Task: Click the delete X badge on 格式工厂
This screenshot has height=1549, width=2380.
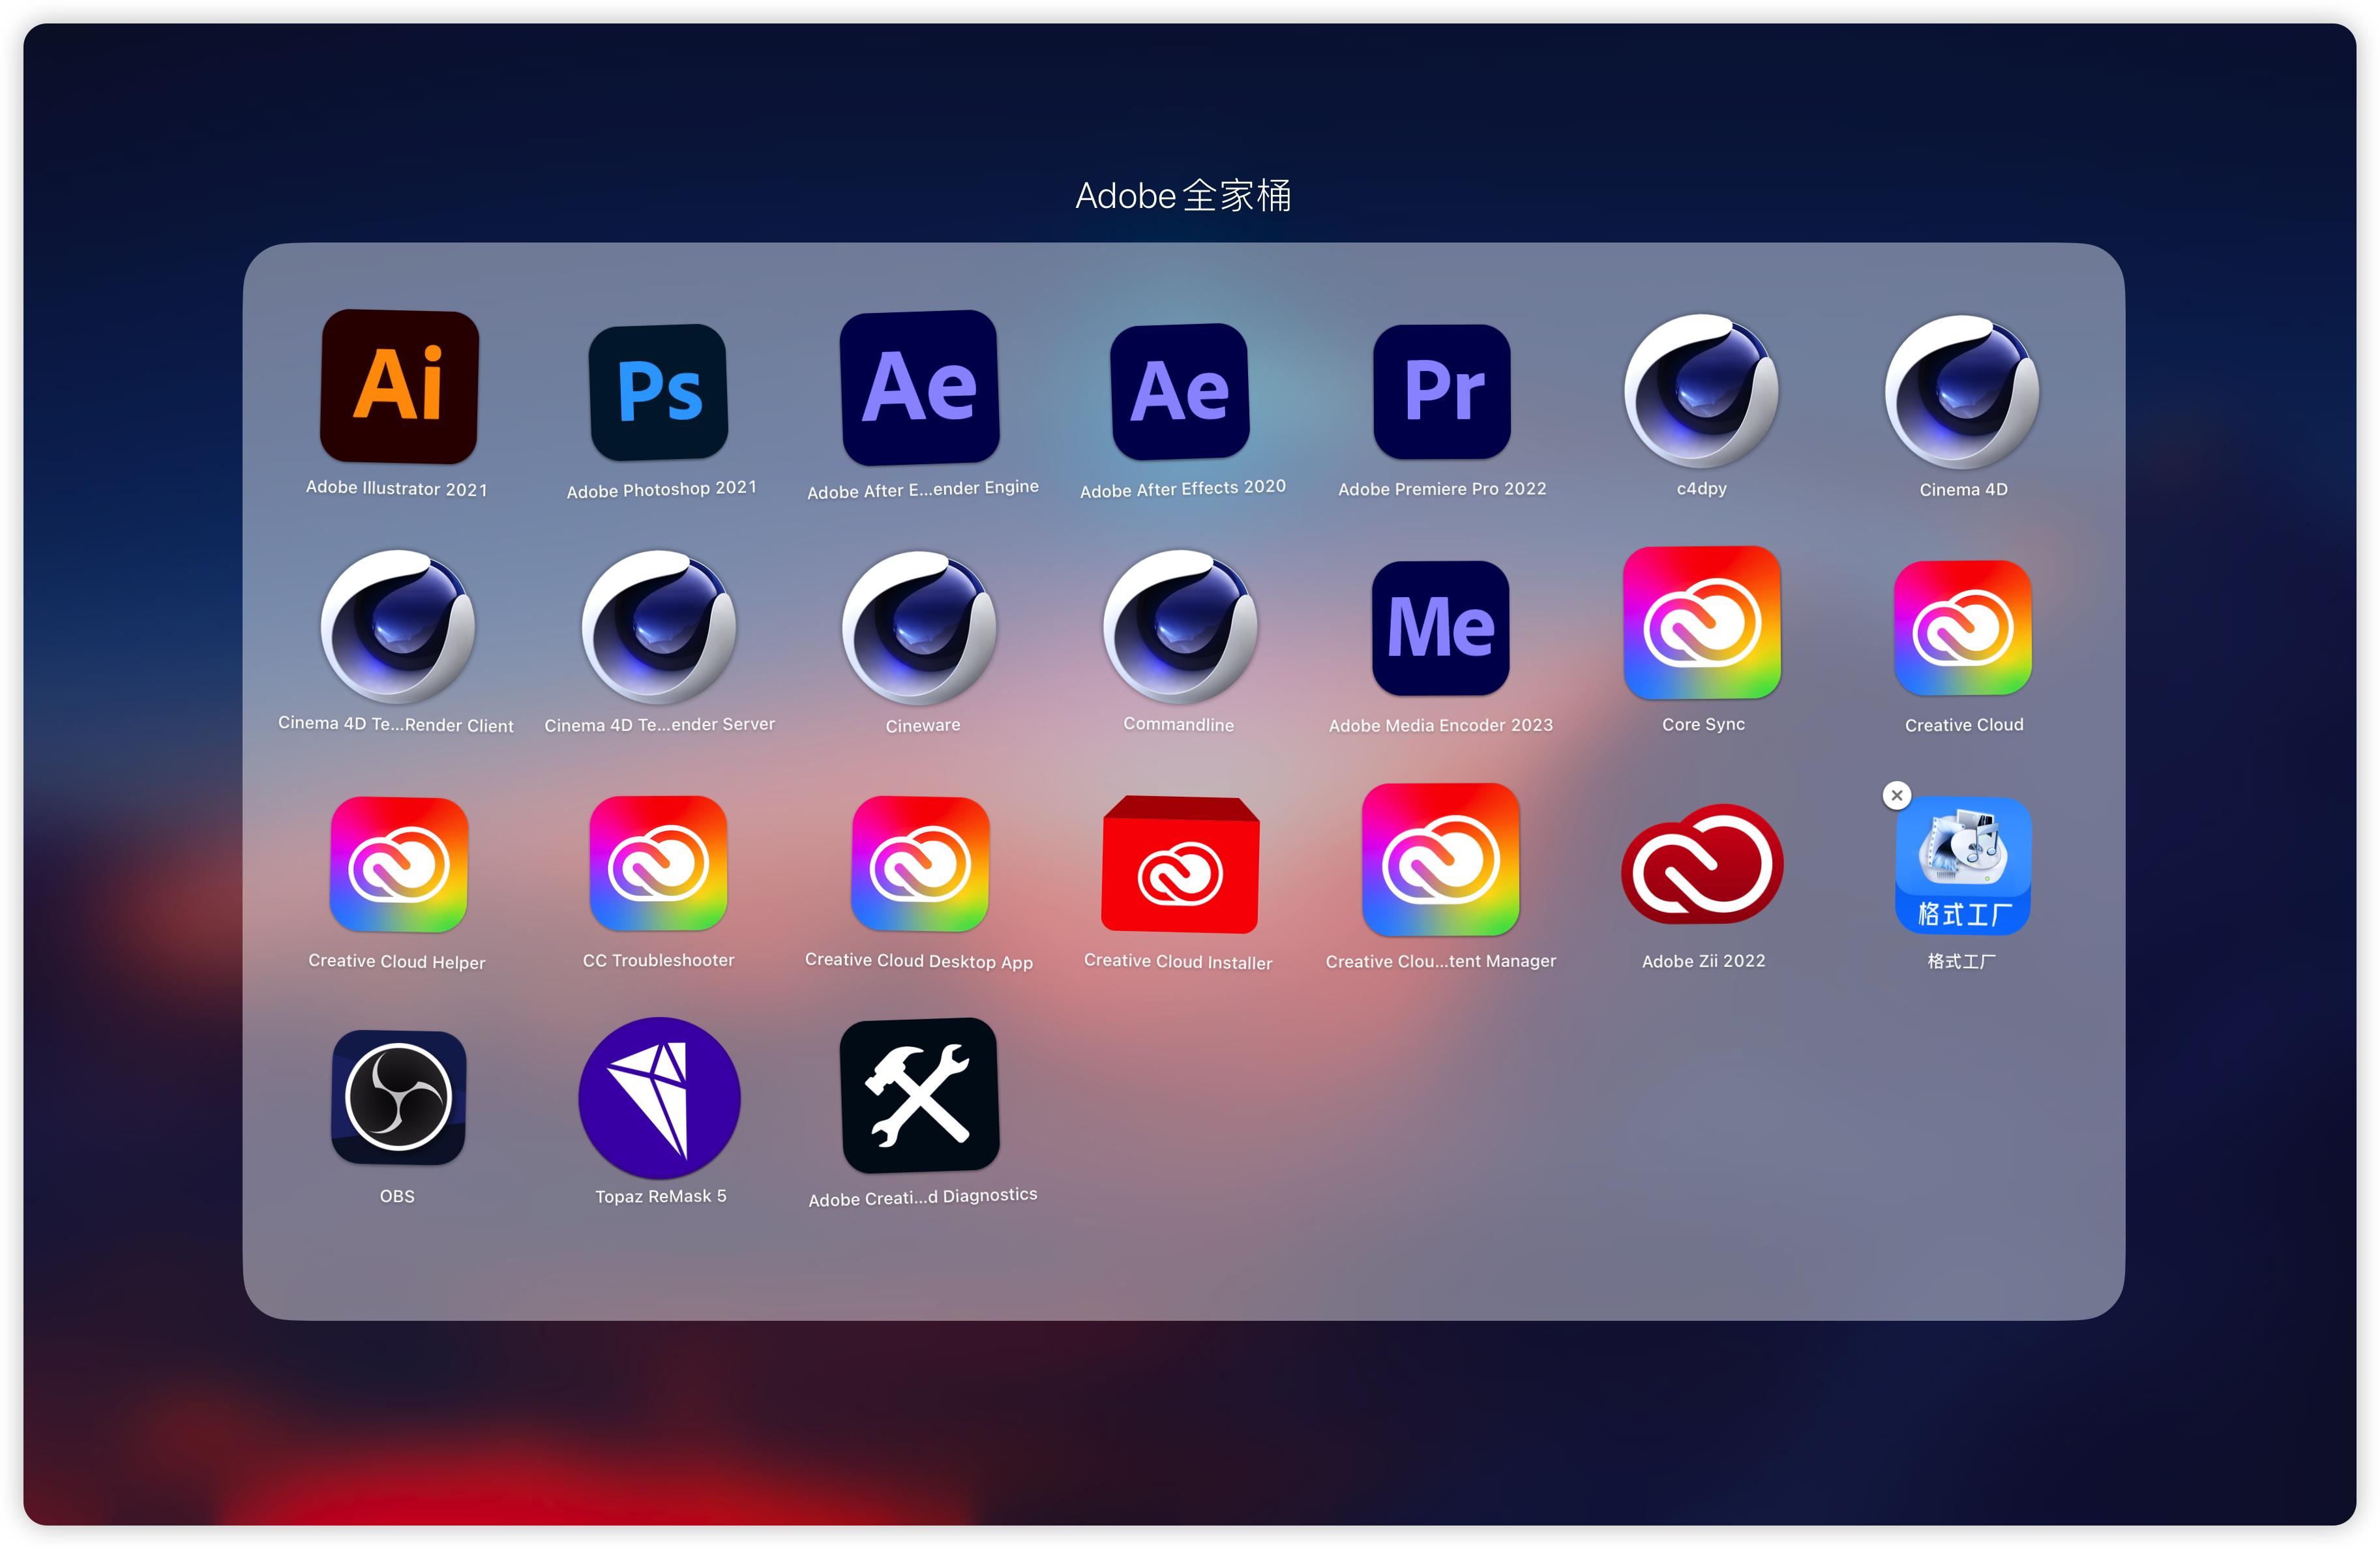Action: pos(1897,796)
